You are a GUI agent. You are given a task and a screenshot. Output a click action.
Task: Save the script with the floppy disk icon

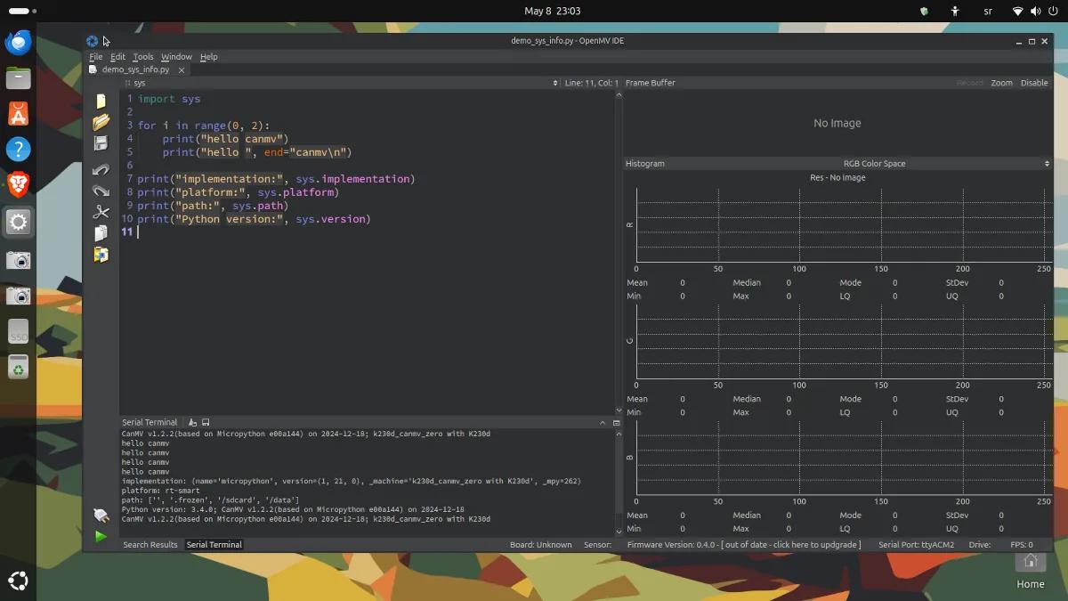pyautogui.click(x=101, y=143)
